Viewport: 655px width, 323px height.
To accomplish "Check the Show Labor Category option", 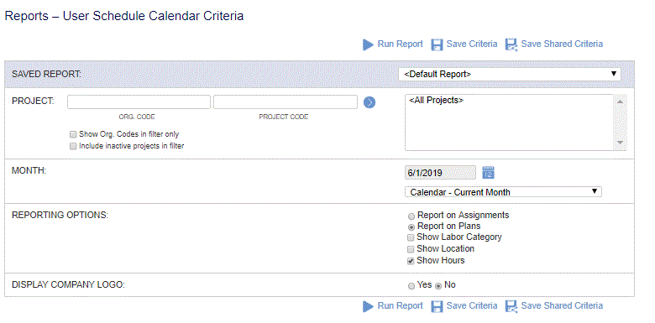I will click(411, 238).
